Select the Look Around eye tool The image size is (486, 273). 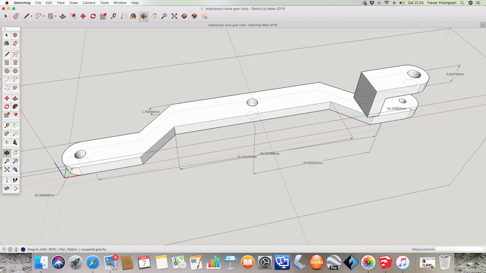pyautogui.click(x=7, y=189)
